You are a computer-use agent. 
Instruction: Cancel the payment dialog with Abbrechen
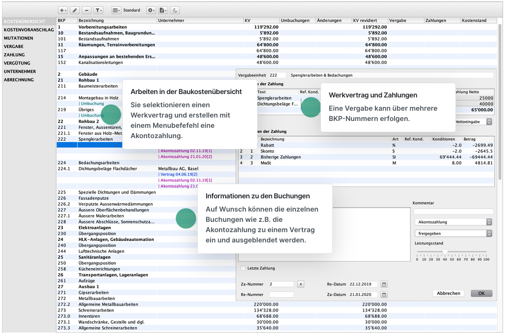[449, 293]
